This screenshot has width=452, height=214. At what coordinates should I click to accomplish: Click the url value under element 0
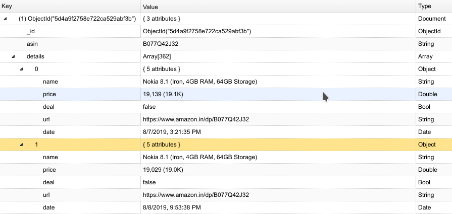click(196, 119)
